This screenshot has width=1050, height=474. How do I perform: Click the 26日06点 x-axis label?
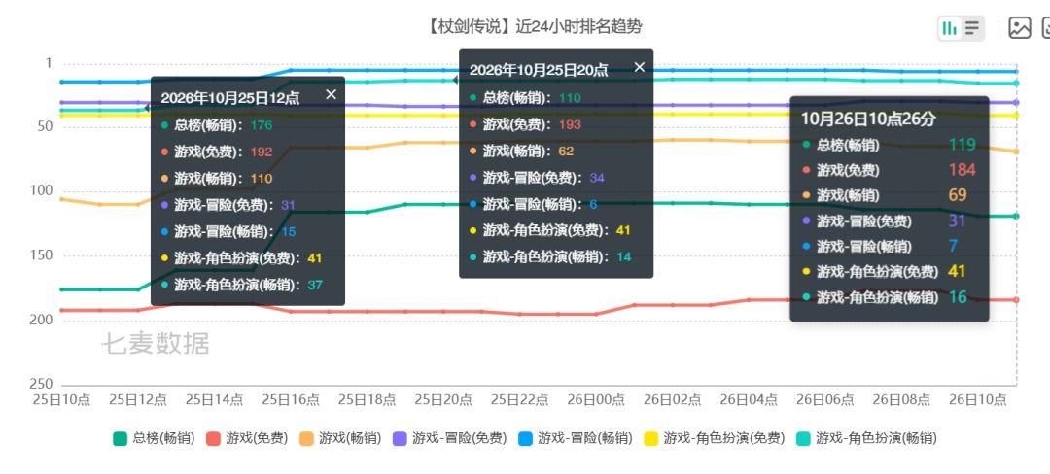coord(825,399)
